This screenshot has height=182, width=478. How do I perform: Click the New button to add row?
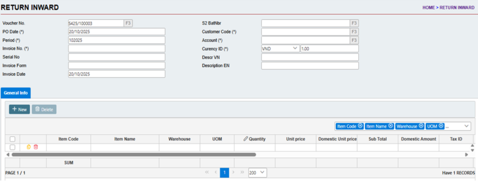[x=20, y=109]
